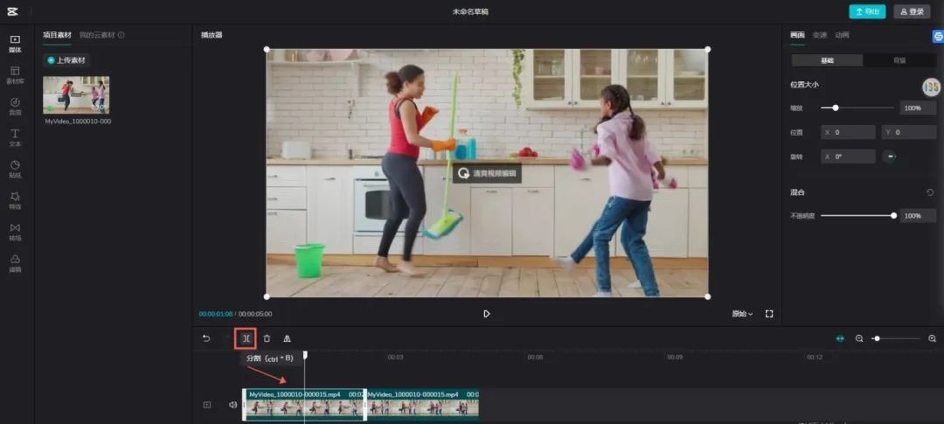Open the Filters (滤镜) panel
Image resolution: width=944 pixels, height=424 pixels.
click(15, 263)
